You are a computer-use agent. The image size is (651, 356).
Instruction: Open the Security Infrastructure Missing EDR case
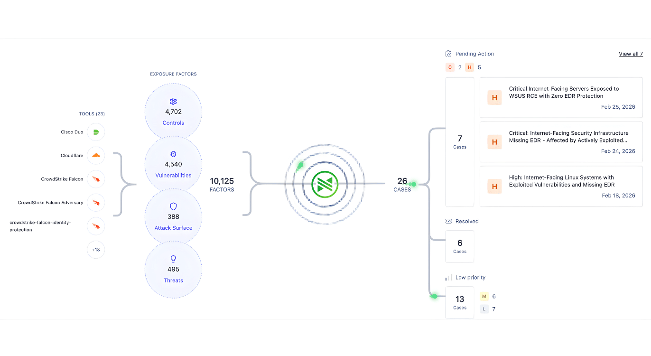point(561,142)
